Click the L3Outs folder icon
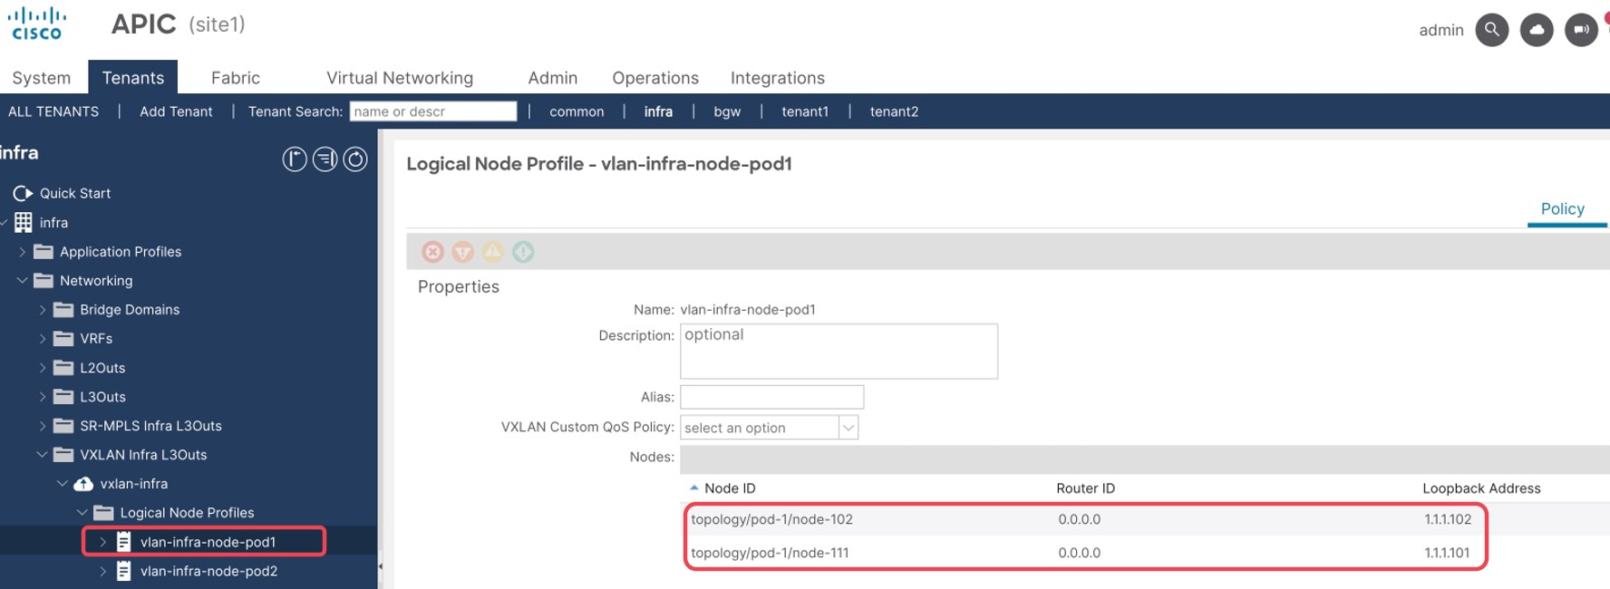This screenshot has width=1610, height=589. 63,397
